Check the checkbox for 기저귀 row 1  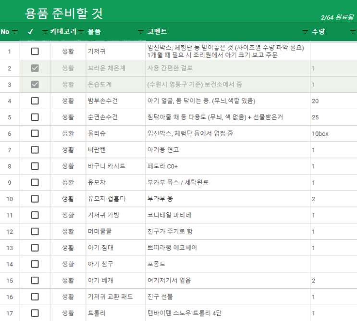[x=35, y=51]
